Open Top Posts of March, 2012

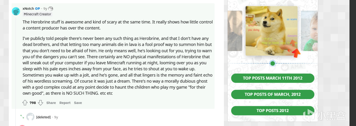[273, 94]
